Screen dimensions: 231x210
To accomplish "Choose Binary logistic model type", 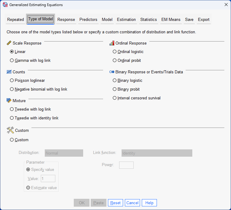I will [115, 81].
